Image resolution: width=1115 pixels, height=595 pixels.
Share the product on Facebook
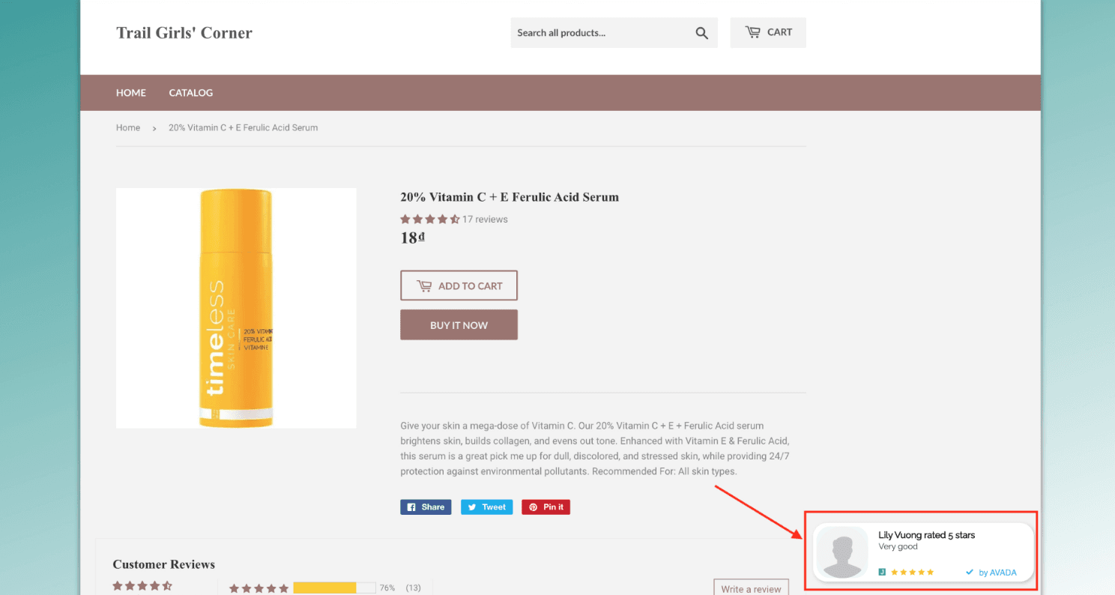(426, 507)
